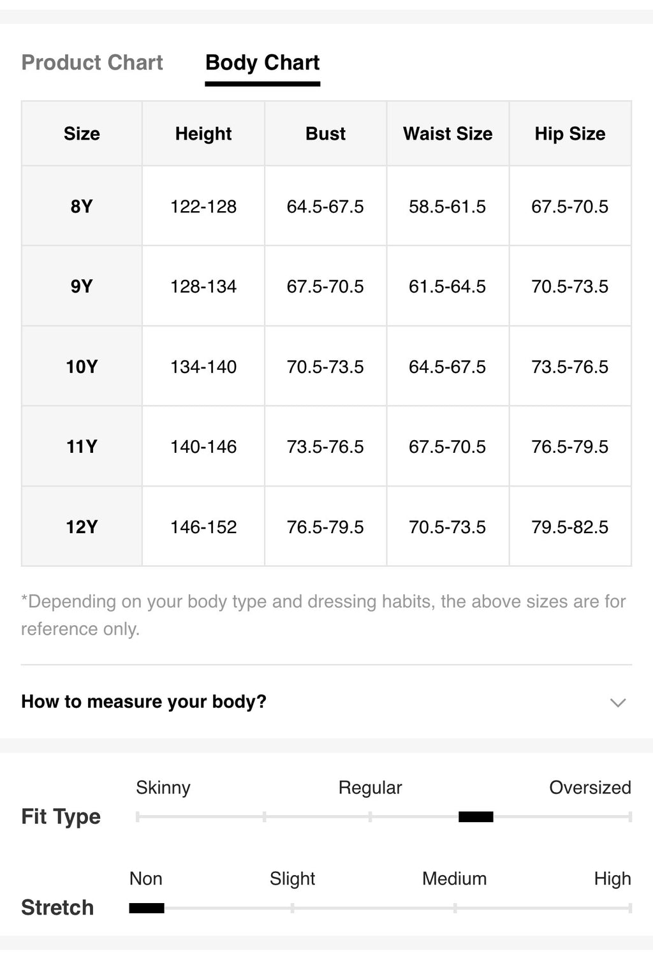
Task: Select the 8Y size row header
Action: (x=82, y=206)
